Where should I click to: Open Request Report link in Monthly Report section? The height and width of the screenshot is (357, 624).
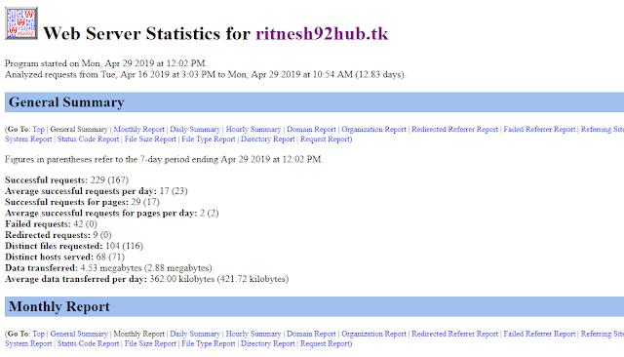(325, 344)
